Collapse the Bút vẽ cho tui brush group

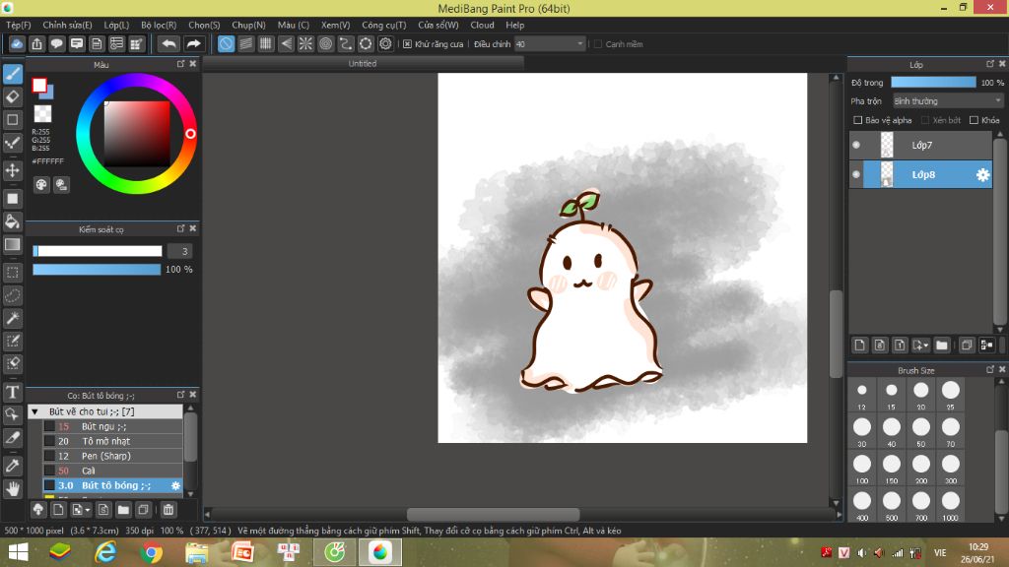click(34, 411)
